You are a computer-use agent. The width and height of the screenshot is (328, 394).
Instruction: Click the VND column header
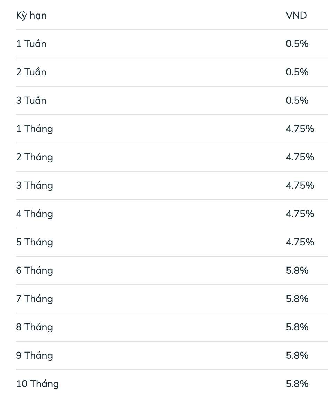296,16
